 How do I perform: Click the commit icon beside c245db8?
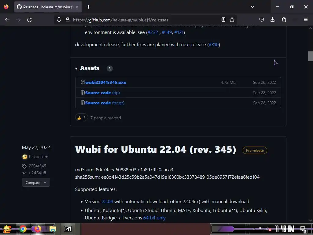pos(24,173)
